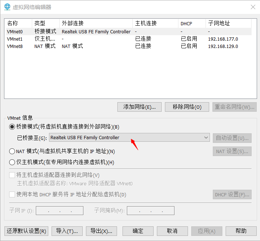Check 使用本地 DHCP 服务 checkbox
Image resolution: width=260 pixels, height=241 pixels.
pyautogui.click(x=12, y=194)
